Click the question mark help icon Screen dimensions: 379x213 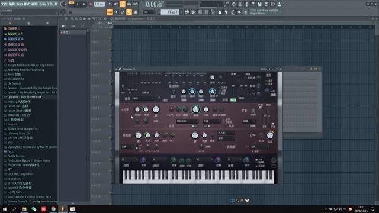point(253,4)
